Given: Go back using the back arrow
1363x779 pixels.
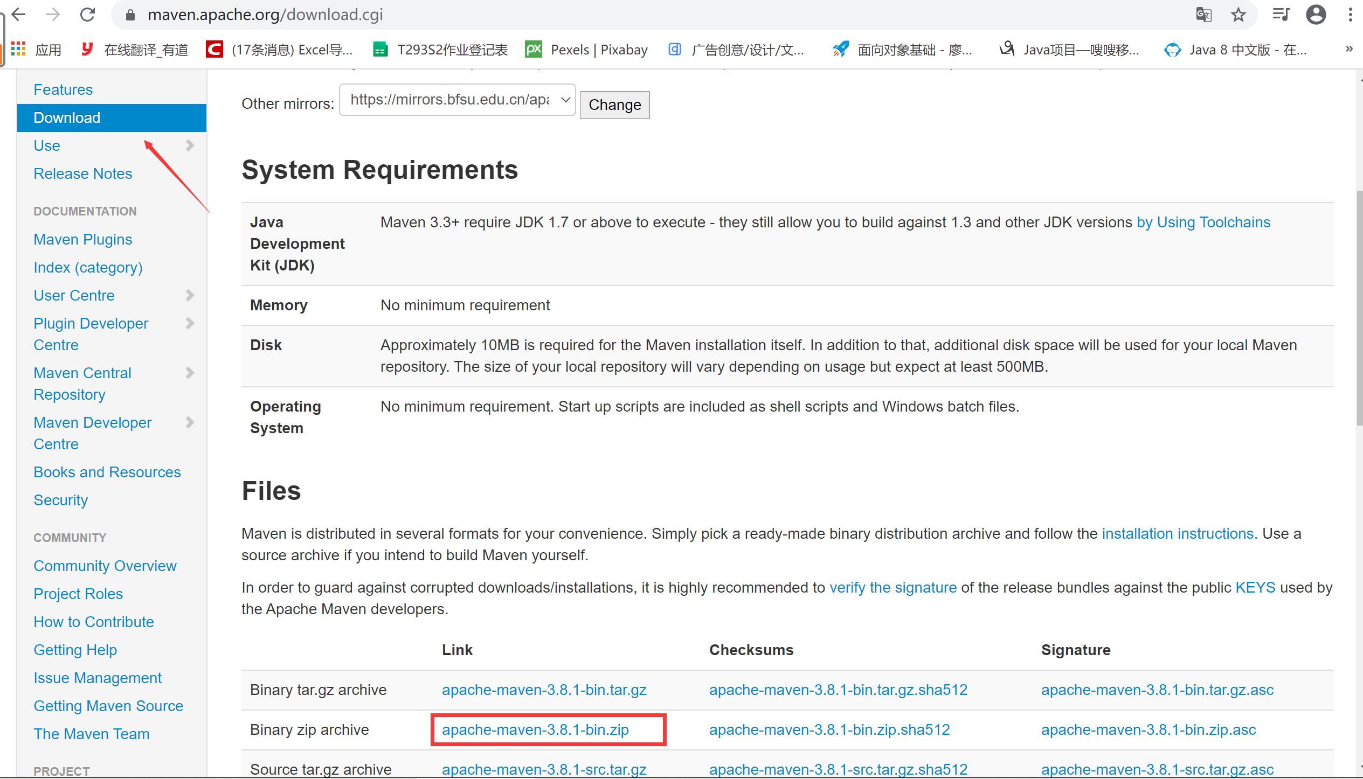Looking at the screenshot, I should [19, 15].
